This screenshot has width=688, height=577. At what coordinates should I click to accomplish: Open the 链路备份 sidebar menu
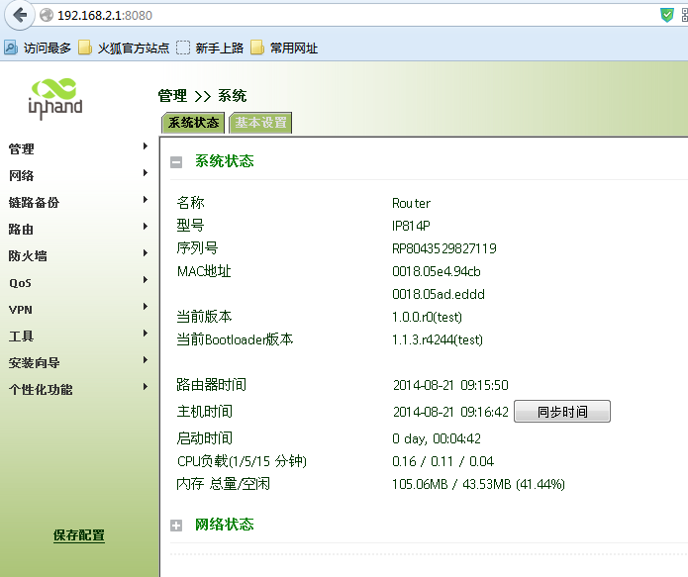click(34, 203)
